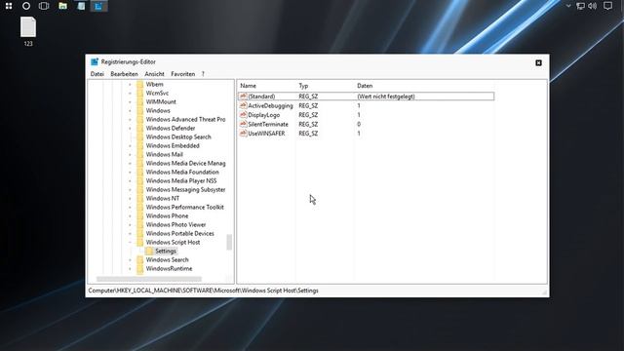
Task: Click the UseWINSAFER value icon
Action: [243, 134]
